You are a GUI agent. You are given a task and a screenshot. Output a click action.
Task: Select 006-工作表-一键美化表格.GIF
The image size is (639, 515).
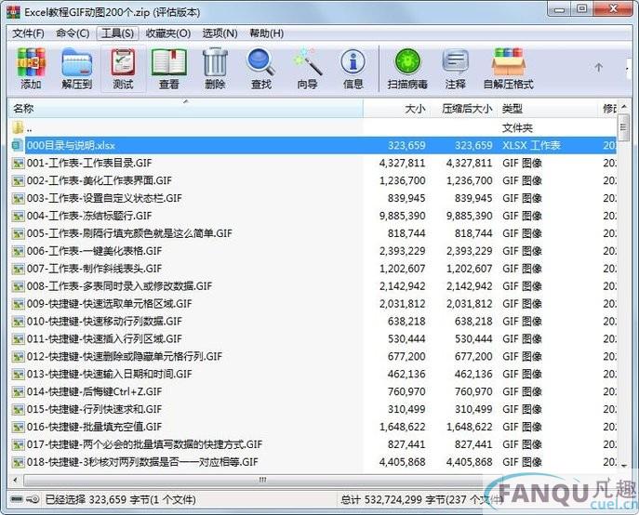[95, 251]
